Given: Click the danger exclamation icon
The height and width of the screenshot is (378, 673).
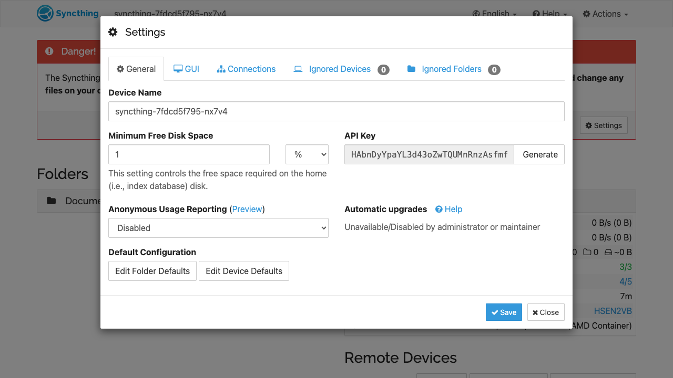Looking at the screenshot, I should point(49,51).
